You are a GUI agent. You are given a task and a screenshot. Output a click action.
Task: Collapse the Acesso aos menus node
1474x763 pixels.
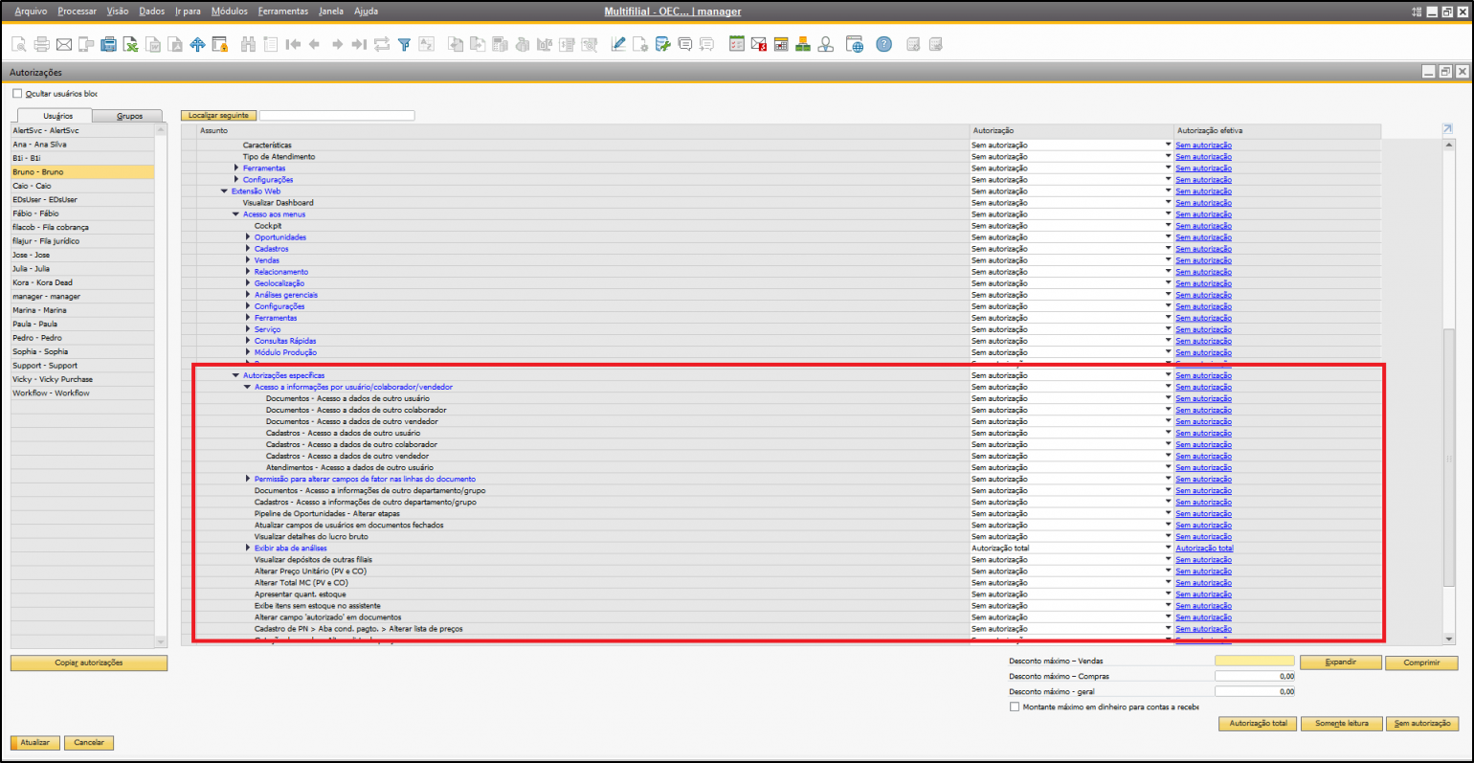point(236,214)
